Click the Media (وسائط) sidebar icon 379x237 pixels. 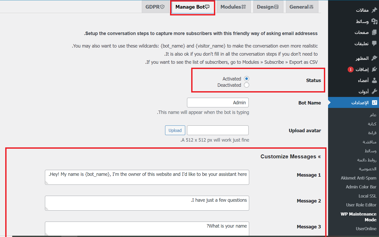374,21
